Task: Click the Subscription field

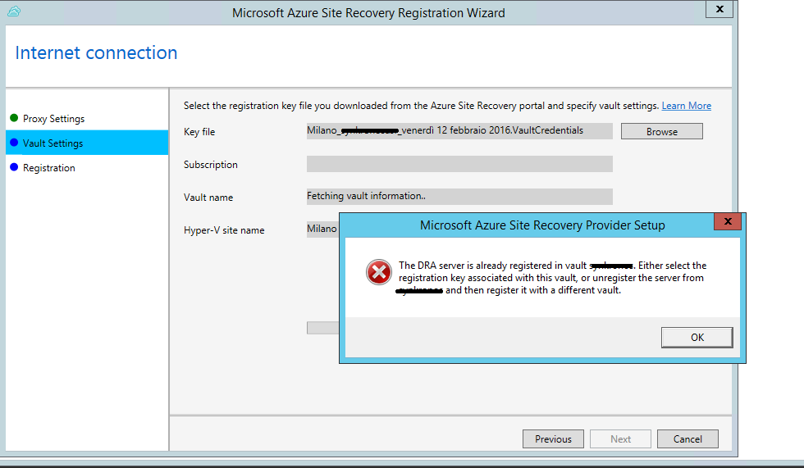Action: 459,164
